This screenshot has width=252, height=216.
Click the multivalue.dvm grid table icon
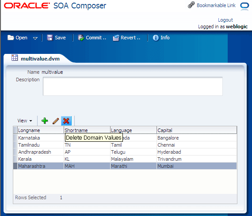pyautogui.click(x=15, y=58)
